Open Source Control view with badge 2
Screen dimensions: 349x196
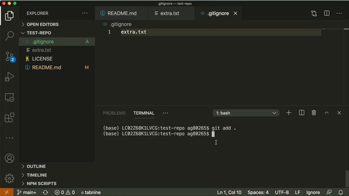10,57
